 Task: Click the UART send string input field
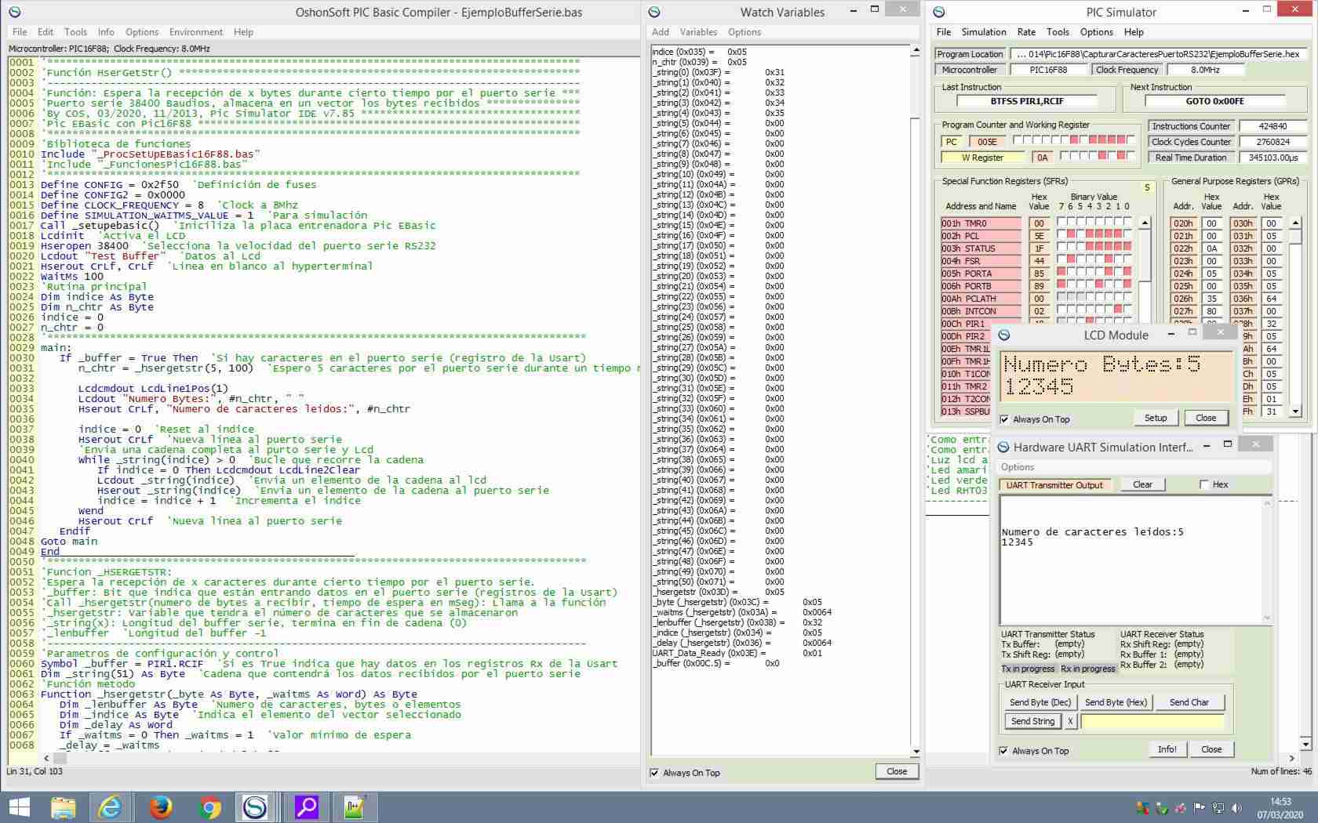1152,721
